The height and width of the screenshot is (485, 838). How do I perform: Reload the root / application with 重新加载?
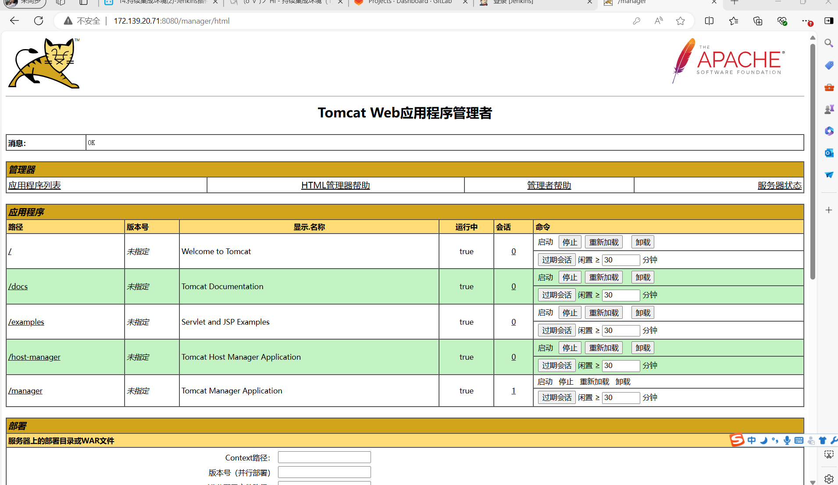[604, 242]
